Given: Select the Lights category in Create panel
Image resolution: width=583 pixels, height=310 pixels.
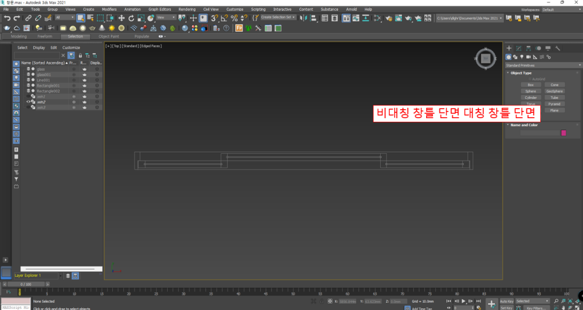Looking at the screenshot, I should click(x=521, y=57).
